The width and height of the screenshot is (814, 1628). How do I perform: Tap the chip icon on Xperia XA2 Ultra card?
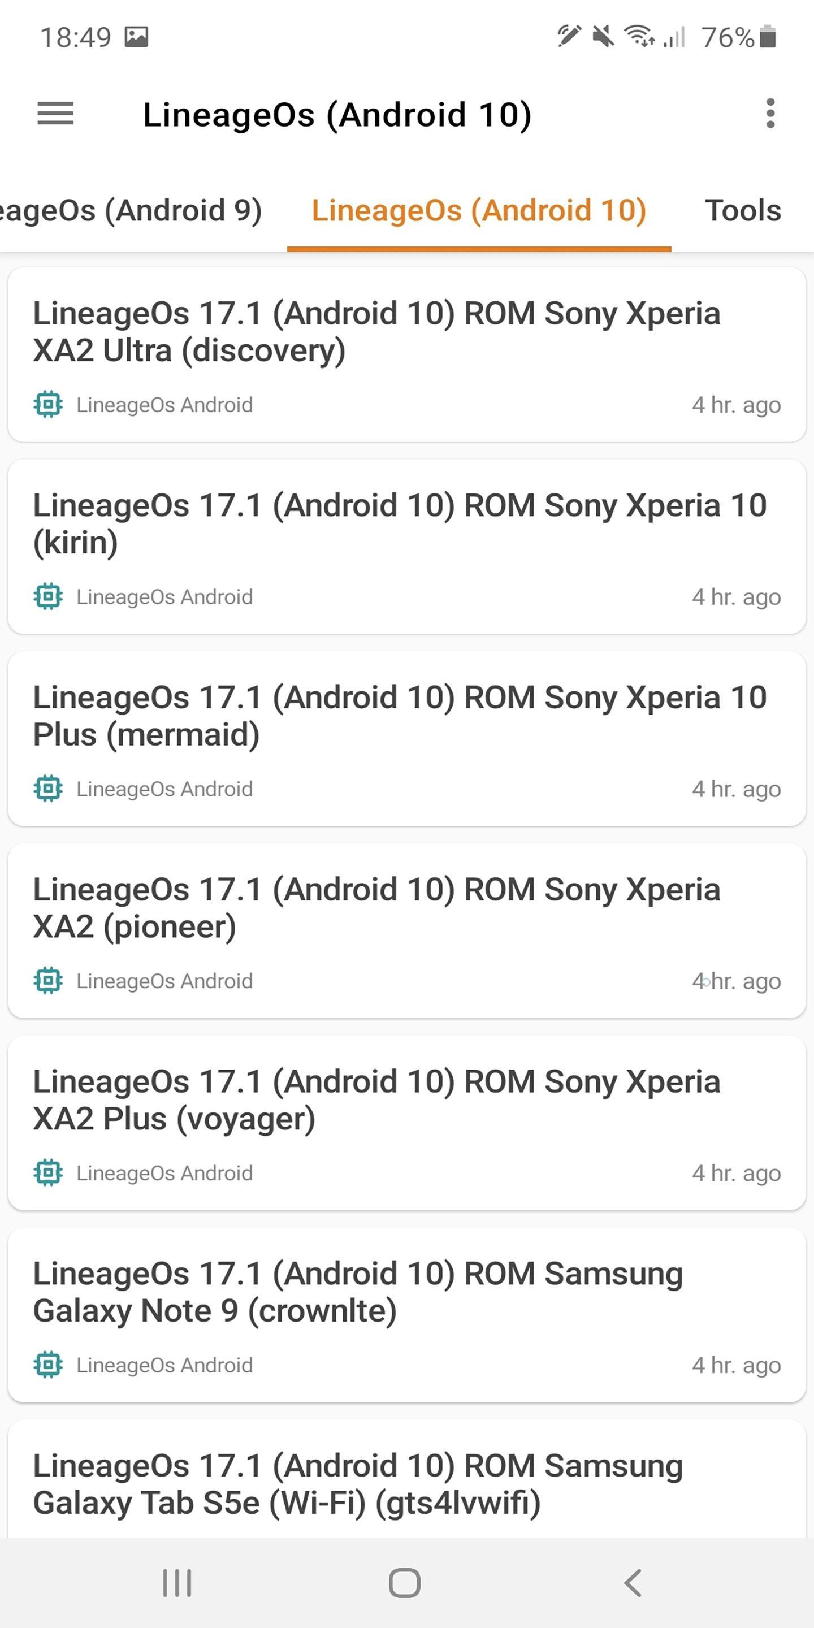(48, 405)
